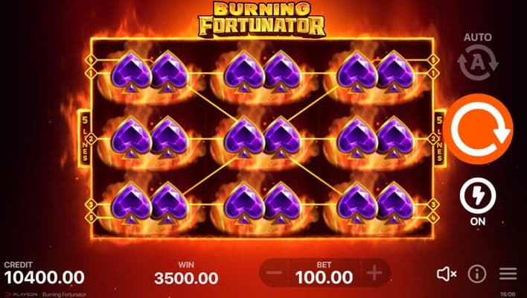Click the right 5 Lines label

[x=440, y=139]
